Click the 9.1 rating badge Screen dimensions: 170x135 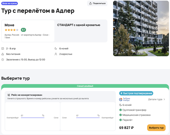[23, 30]
